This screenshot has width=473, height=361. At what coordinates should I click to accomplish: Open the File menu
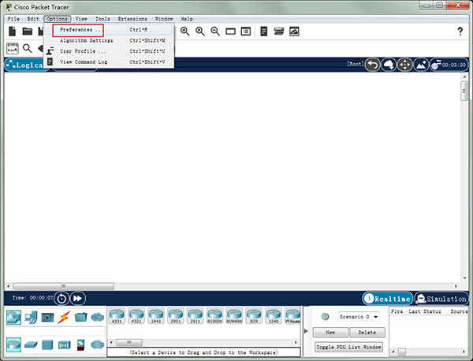coord(13,19)
